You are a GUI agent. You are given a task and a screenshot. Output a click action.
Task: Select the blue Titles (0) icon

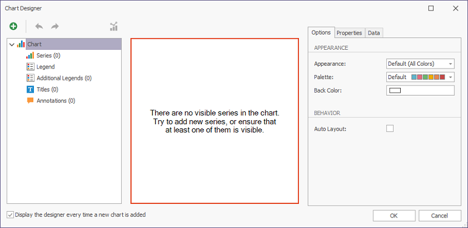point(30,89)
